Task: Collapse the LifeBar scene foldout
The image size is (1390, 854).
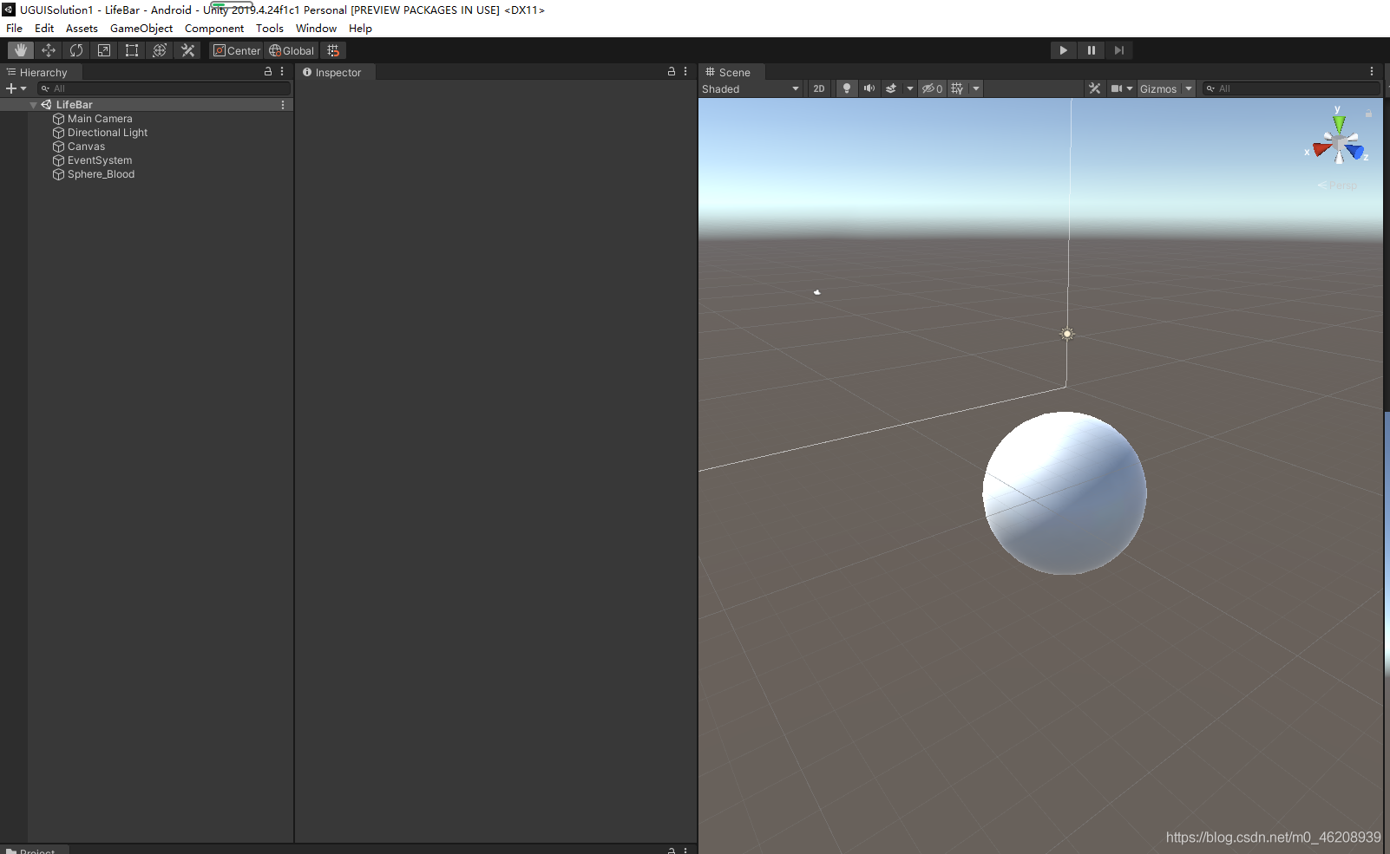Action: [x=34, y=105]
